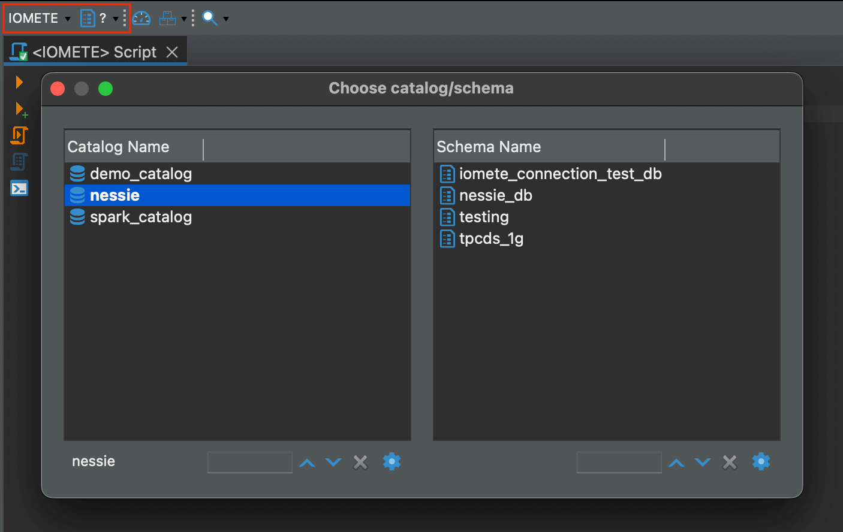The height and width of the screenshot is (532, 843).
Task: Click the nessie_db schema icon
Action: tap(447, 195)
